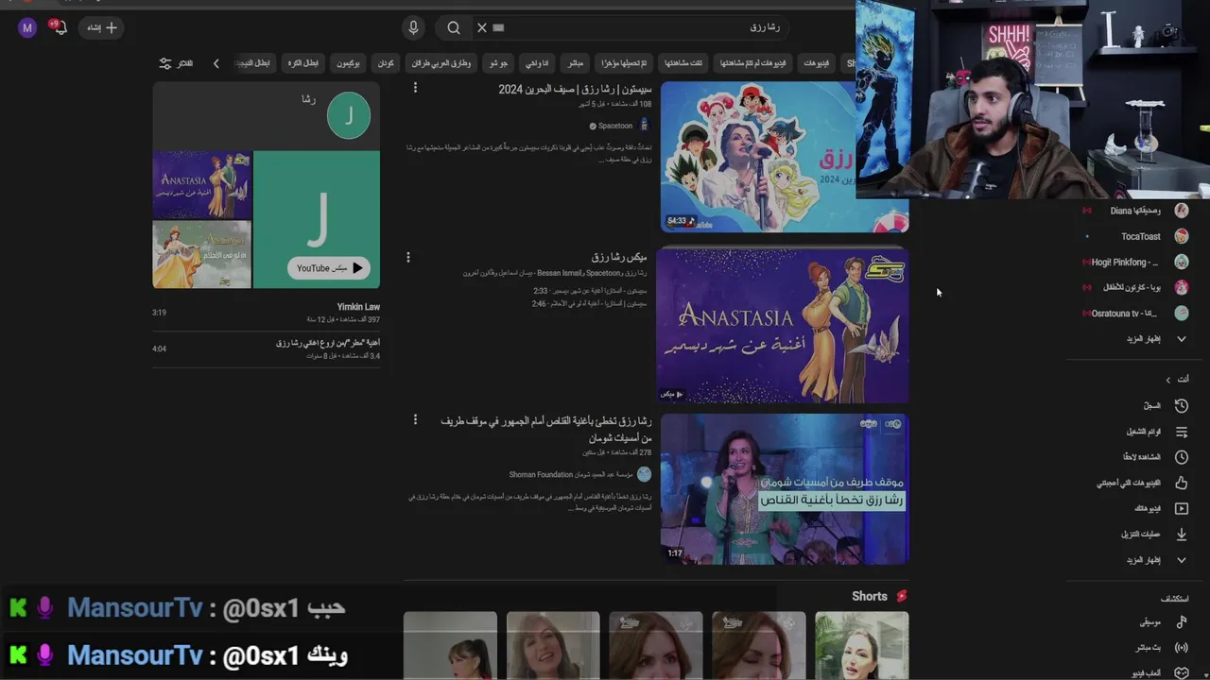This screenshot has height=680, width=1210.
Task: Open the leftmost Shorts thumbnail
Action: [450, 646]
